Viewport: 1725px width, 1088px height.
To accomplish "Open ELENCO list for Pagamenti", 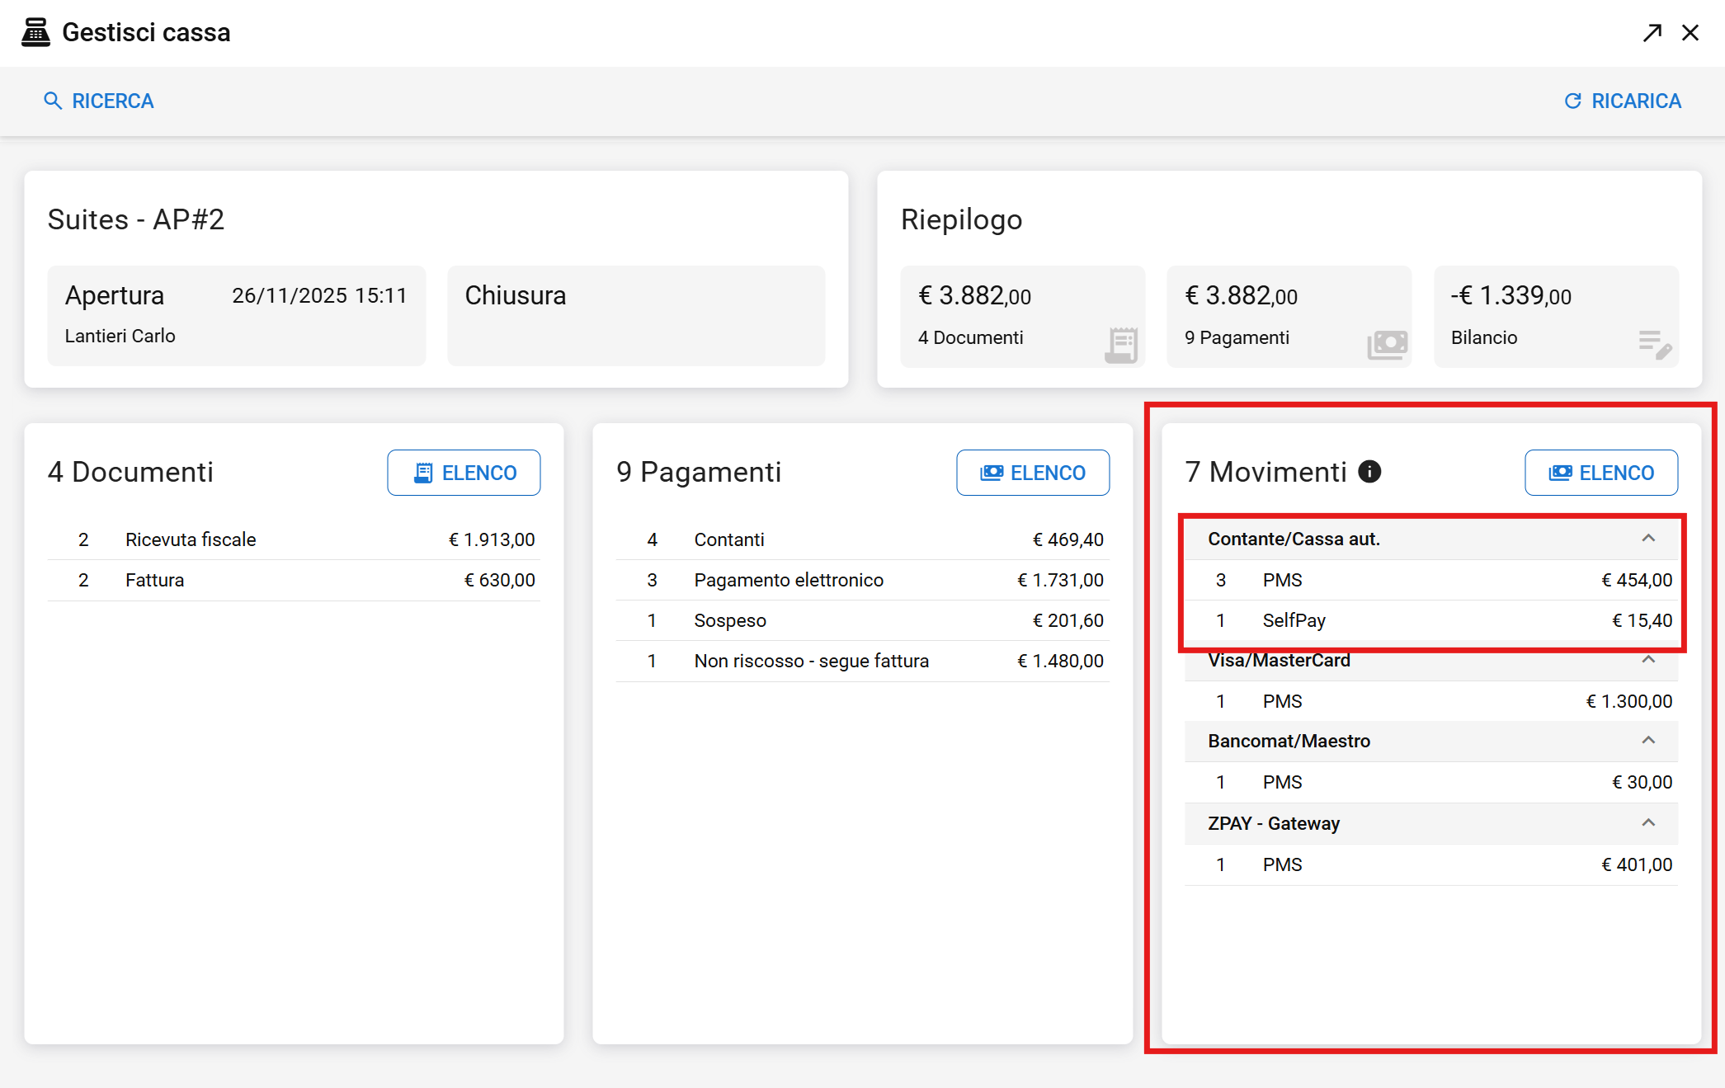I will click(x=1033, y=473).
